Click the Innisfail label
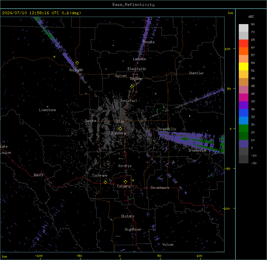Screen dimensions: 267x260 coord(129,101)
